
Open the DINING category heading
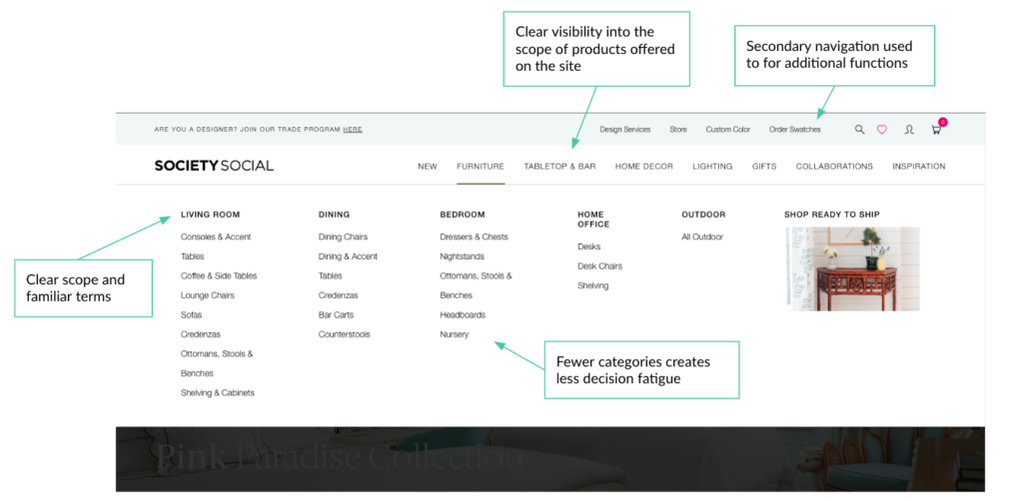[x=334, y=214]
